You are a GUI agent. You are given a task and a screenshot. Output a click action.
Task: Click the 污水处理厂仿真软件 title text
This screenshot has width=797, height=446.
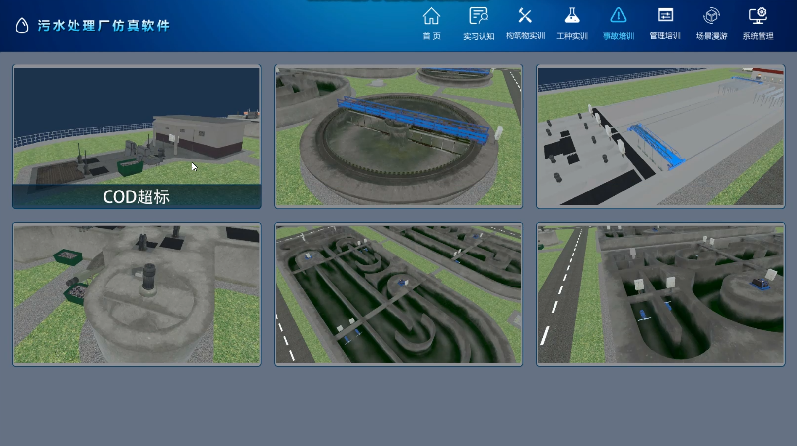pyautogui.click(x=104, y=26)
